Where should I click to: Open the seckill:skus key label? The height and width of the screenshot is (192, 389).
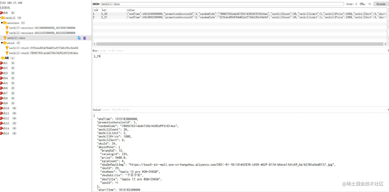click(16, 38)
